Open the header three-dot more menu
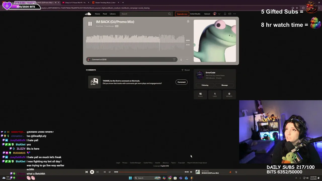 click(x=234, y=14)
